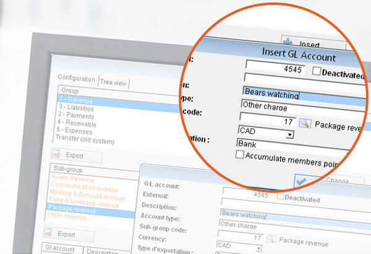Select the 5 - Expenses group row
Image resolution: width=371 pixels, height=254 pixels.
(74, 131)
